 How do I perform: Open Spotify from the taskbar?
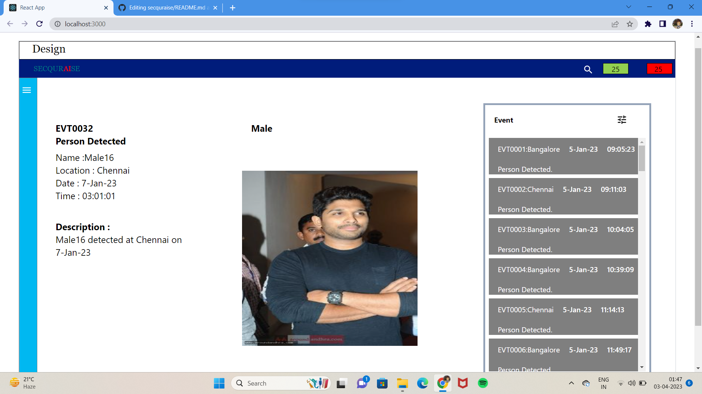pos(483,383)
